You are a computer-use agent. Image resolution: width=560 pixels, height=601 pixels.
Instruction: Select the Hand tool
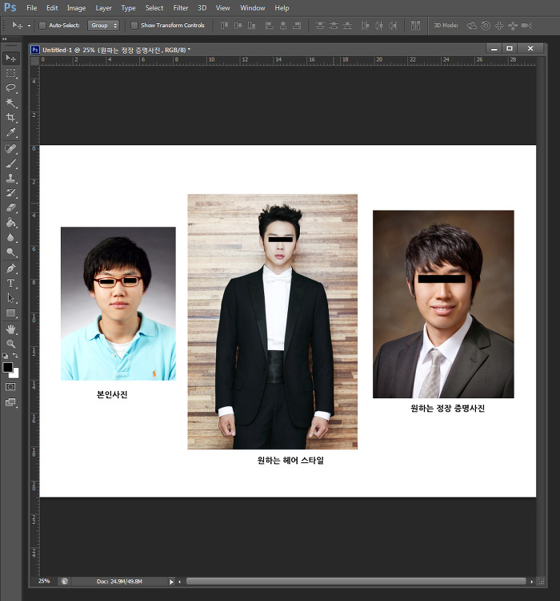point(11,329)
